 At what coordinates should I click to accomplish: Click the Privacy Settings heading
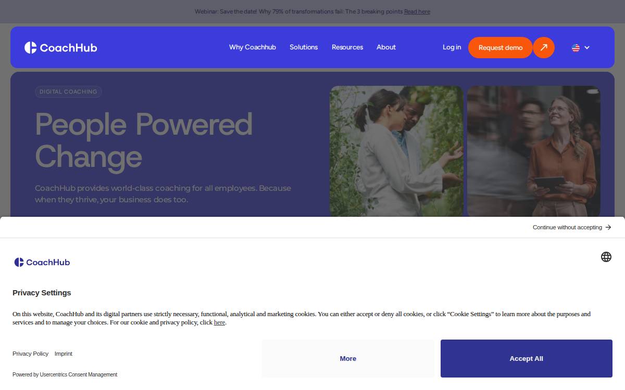42,293
